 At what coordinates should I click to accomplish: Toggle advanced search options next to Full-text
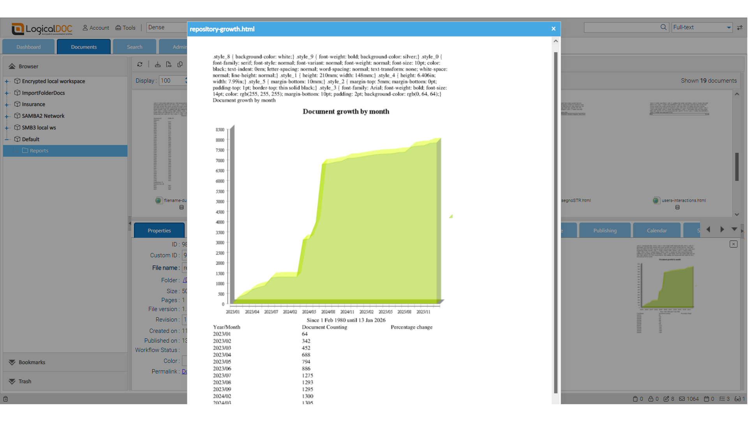(739, 27)
